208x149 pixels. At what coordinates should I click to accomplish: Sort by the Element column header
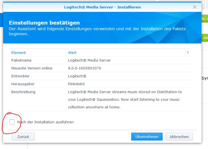[37, 52]
